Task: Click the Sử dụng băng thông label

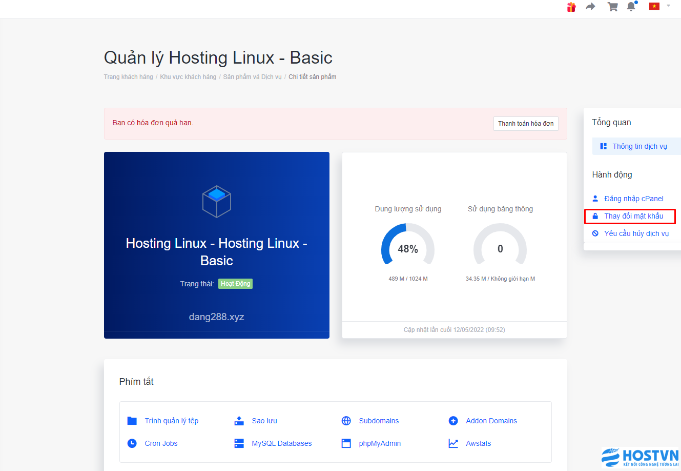Action: click(x=500, y=209)
